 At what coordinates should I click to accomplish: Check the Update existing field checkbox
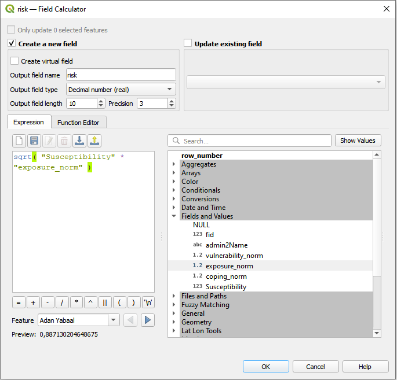pos(188,43)
